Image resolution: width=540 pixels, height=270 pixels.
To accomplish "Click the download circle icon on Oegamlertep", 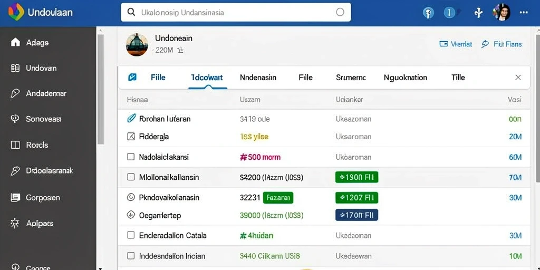I will click(131, 215).
